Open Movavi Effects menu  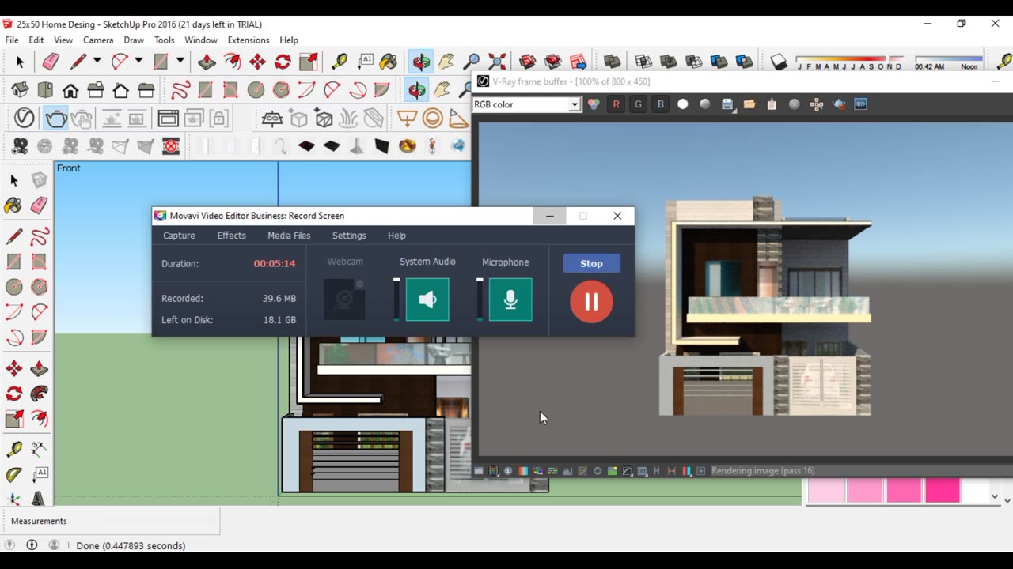point(231,236)
